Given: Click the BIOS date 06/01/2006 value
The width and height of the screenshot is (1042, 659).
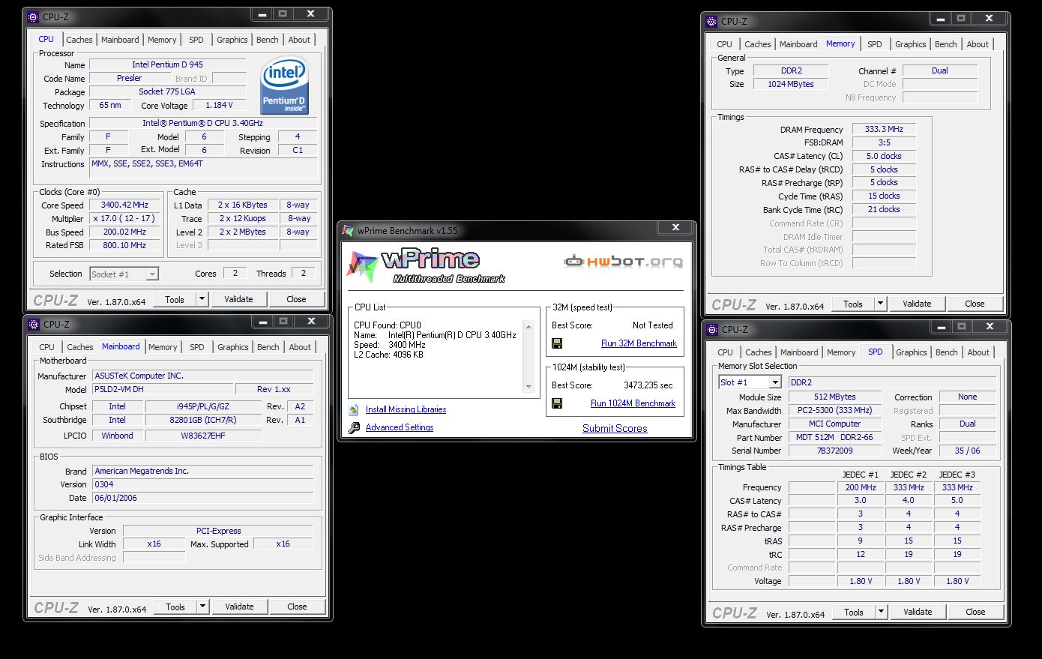Looking at the screenshot, I should click(202, 498).
